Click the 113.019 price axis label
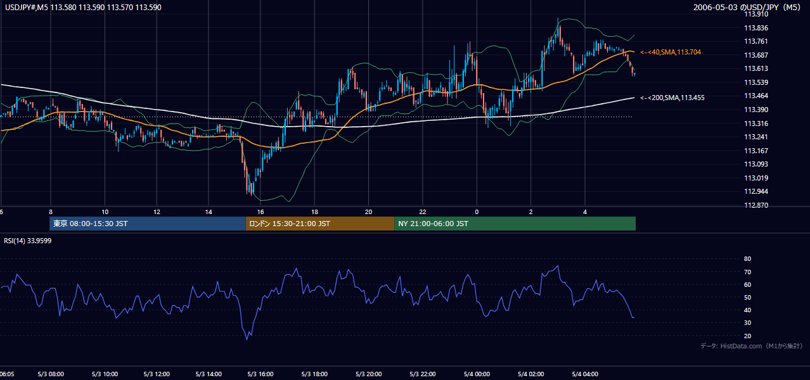 tap(756, 178)
